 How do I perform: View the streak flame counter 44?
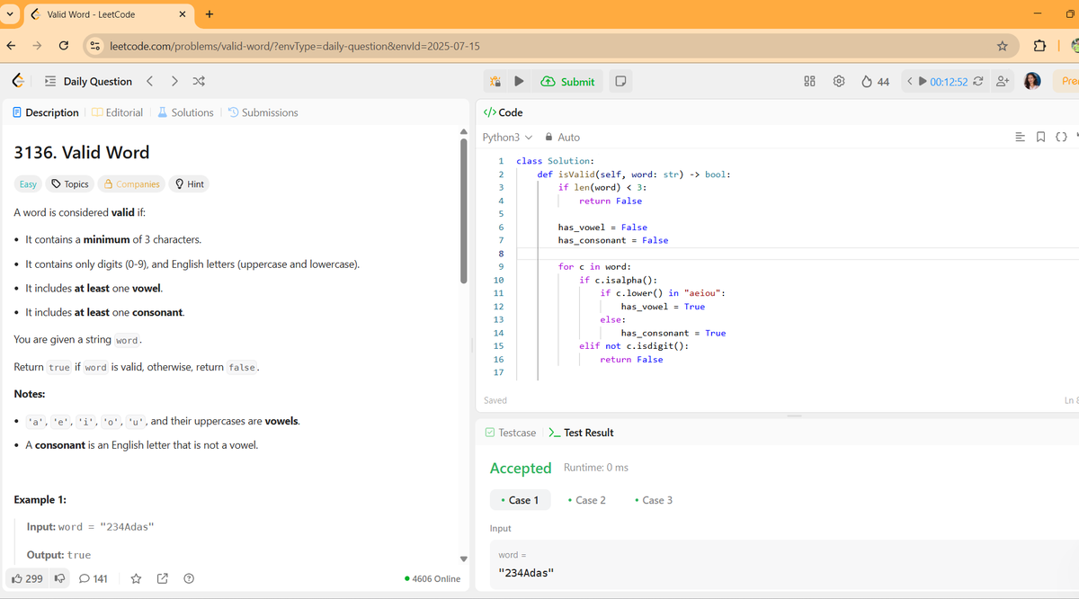pyautogui.click(x=876, y=81)
